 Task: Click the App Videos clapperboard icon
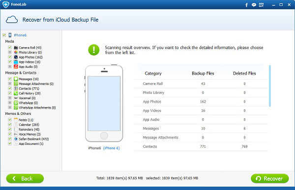(16, 62)
